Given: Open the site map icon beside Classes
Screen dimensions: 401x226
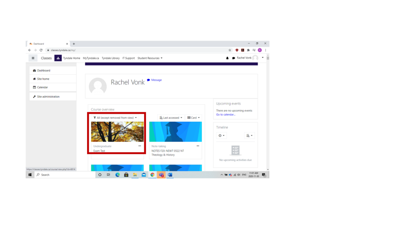Looking at the screenshot, I should (x=58, y=58).
